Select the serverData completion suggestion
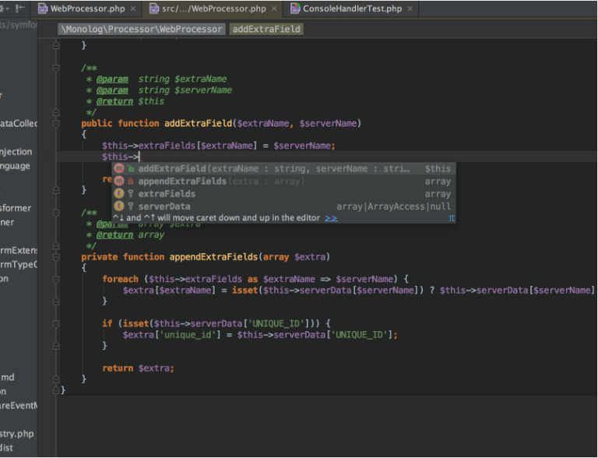 pos(164,206)
